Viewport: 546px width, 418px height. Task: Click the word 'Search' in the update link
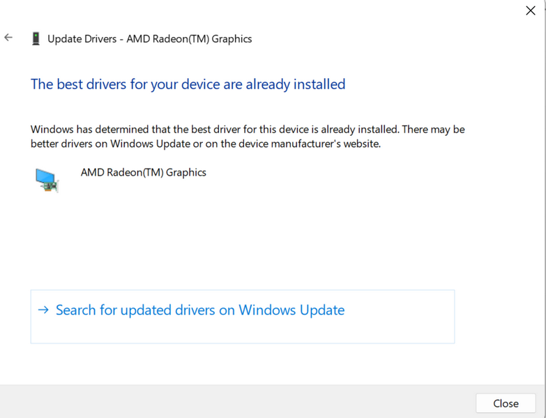pos(75,311)
